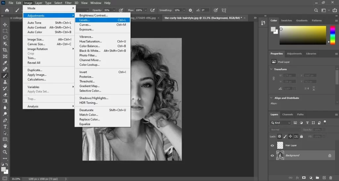Select the Path Selection tool
Viewport: 339px width, 181px height.
pyautogui.click(x=5, y=133)
